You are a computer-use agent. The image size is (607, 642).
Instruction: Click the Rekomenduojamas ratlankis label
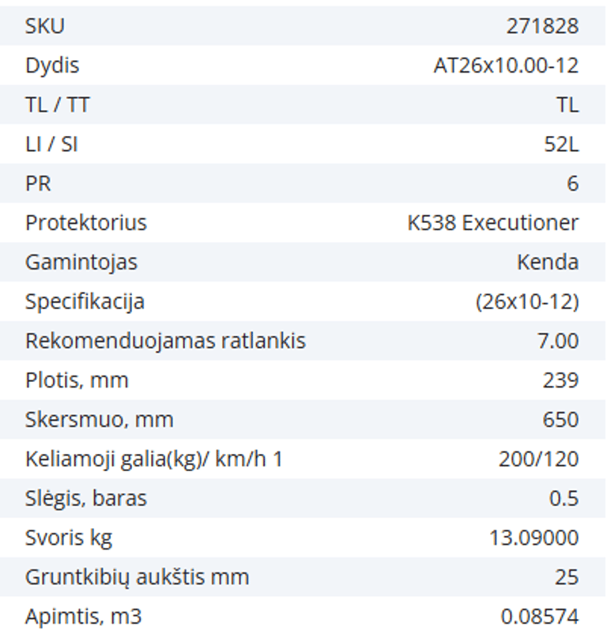[x=165, y=341]
